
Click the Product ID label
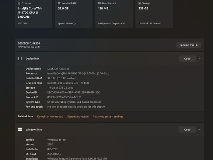coord(32,97)
